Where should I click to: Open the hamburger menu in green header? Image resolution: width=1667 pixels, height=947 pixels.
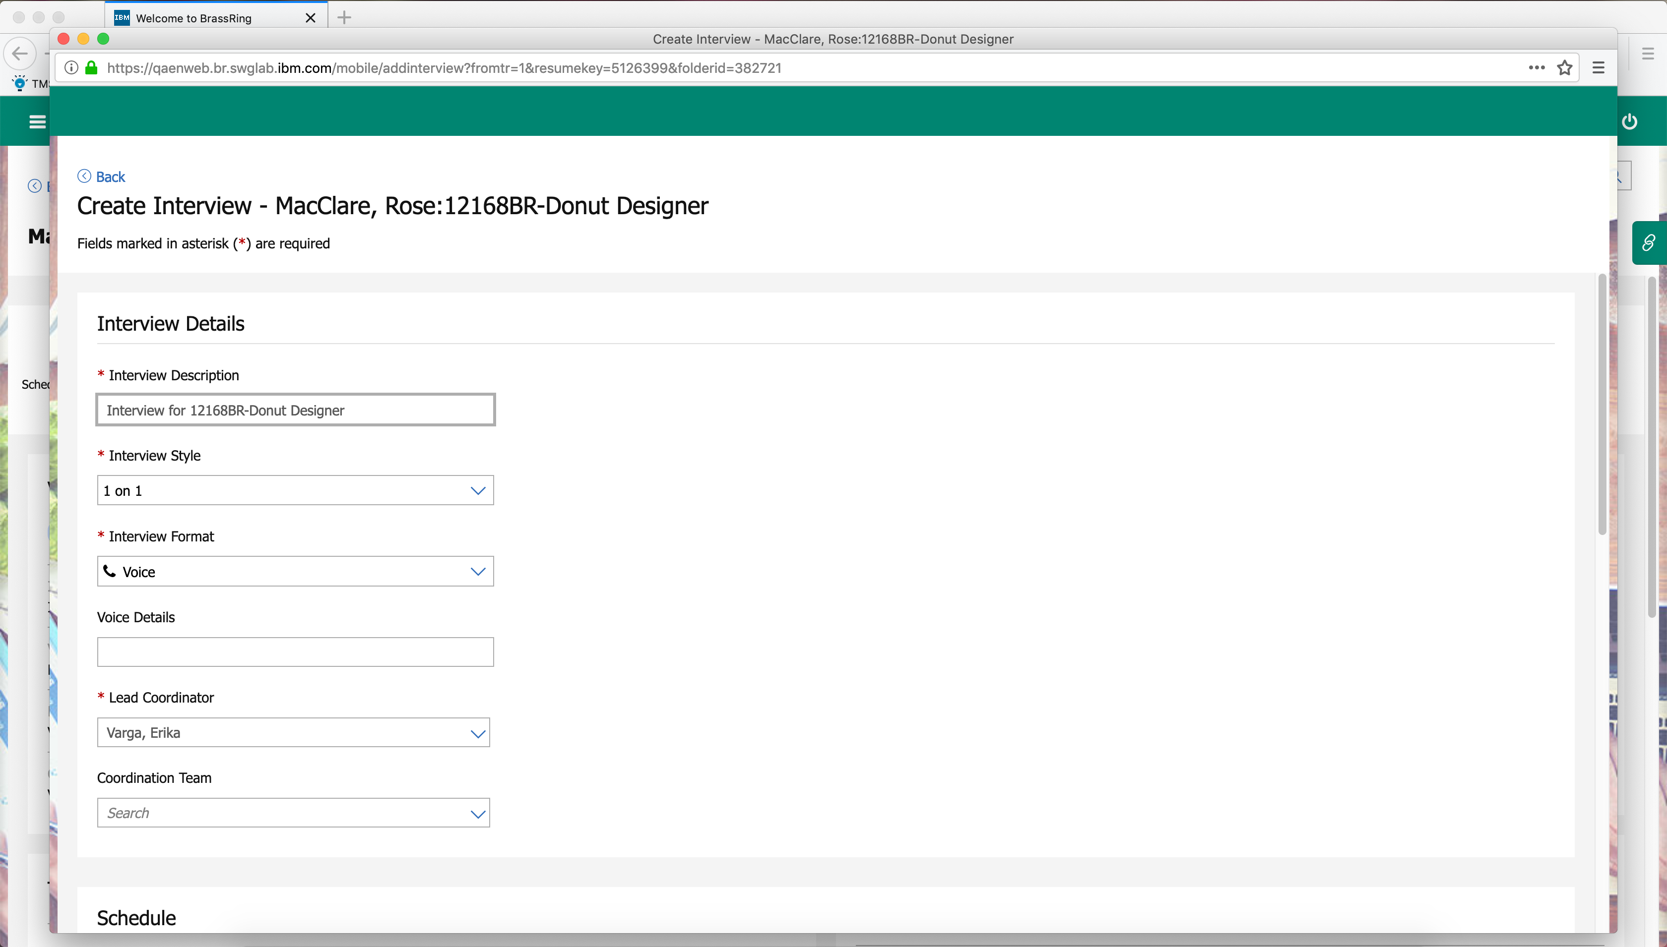coord(37,121)
